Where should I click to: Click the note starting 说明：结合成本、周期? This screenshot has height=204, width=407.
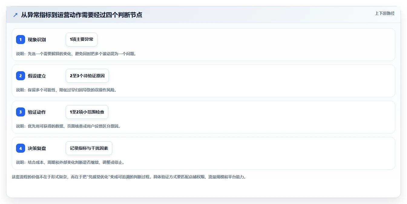tap(70, 162)
